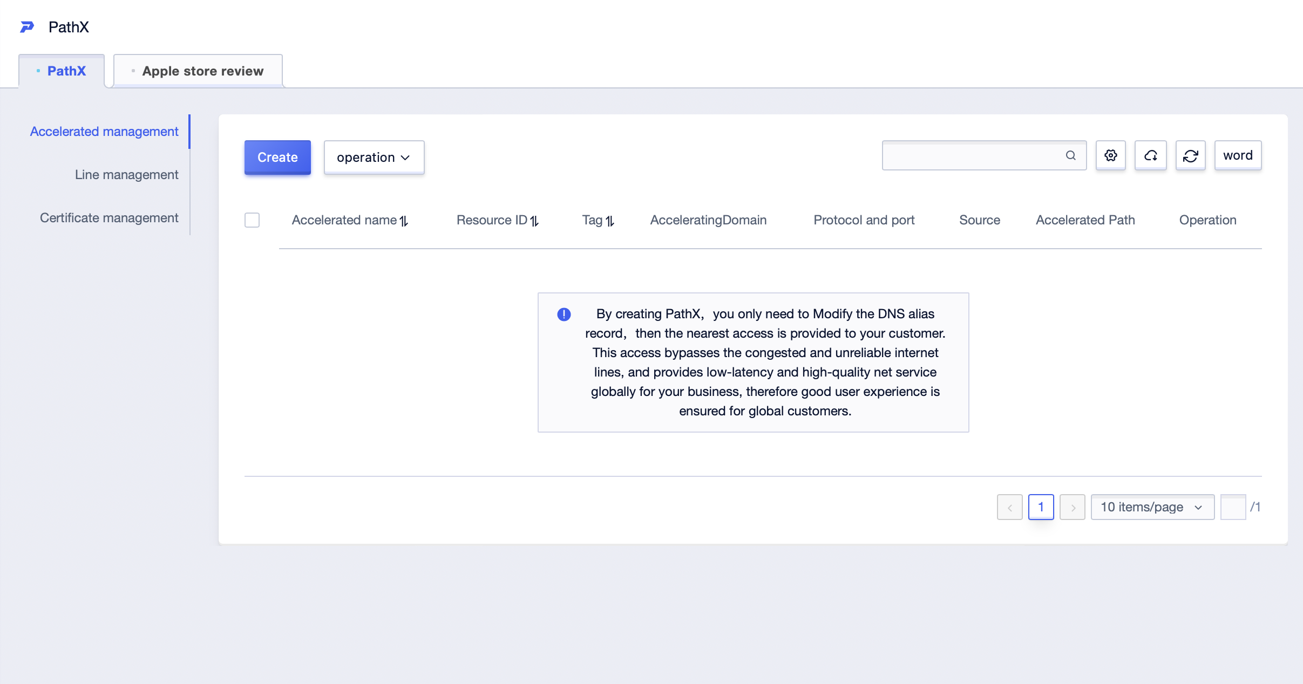1303x684 pixels.
Task: Sort by Resource ID arrows
Action: pyautogui.click(x=534, y=221)
